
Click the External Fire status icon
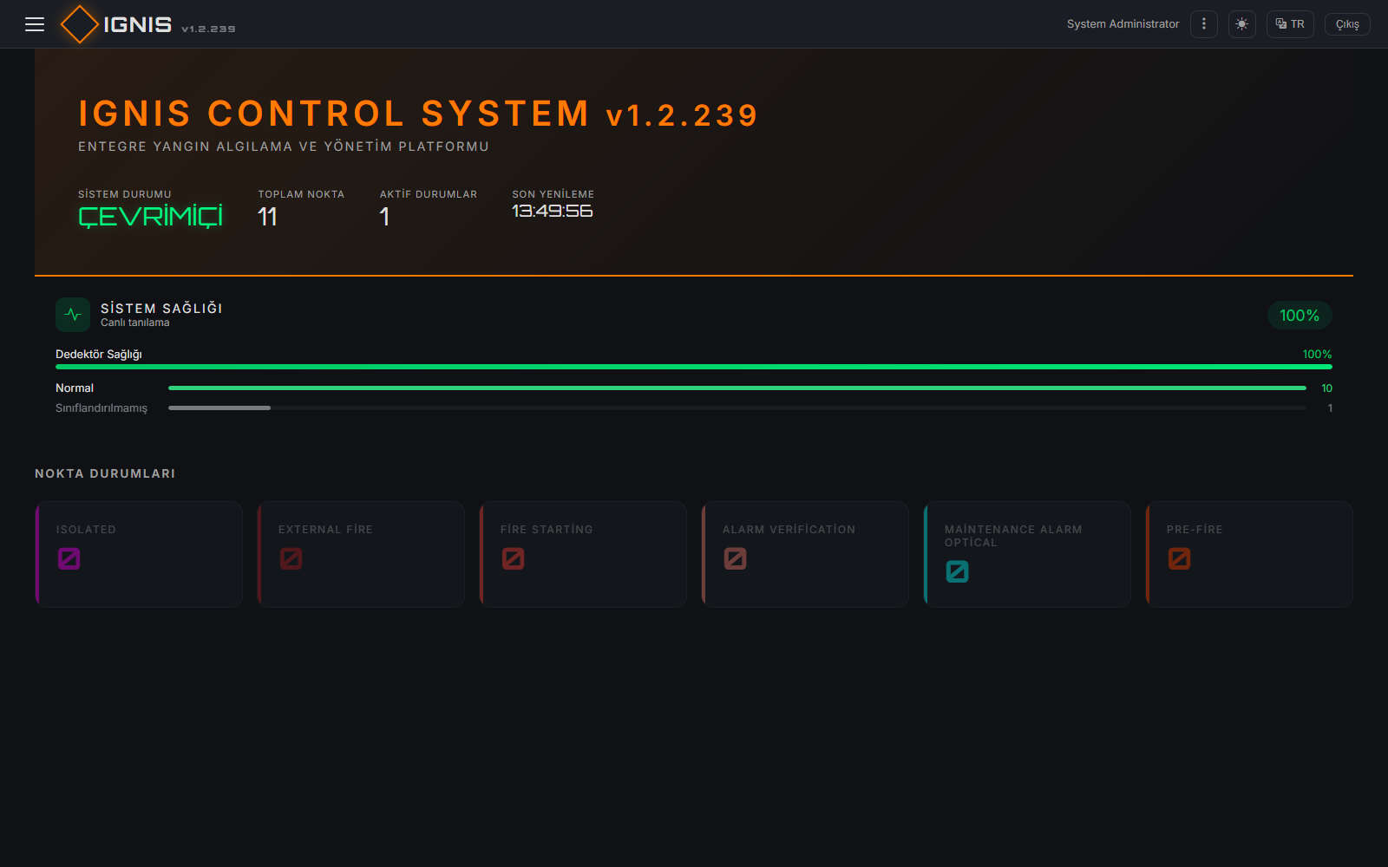click(291, 559)
